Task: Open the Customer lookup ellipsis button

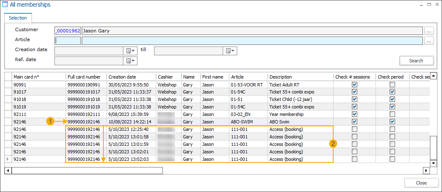Action: point(429,30)
